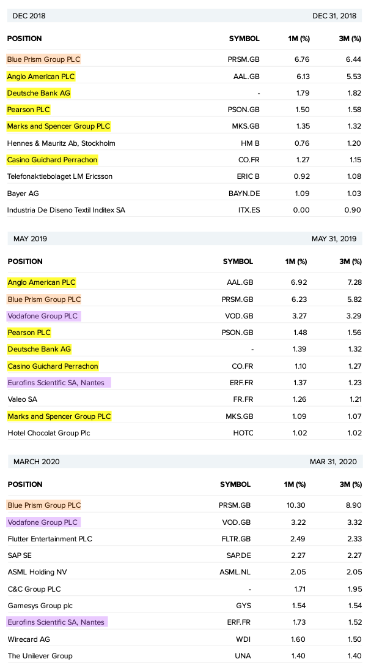This screenshot has width=371, height=670.
Task: Click the POSITION header in DEC 2018 table
Action: 24,39
